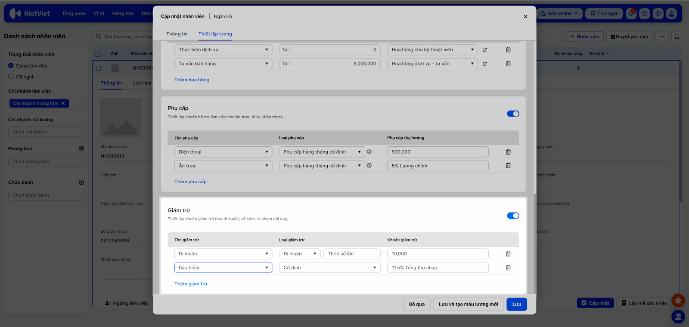The height and width of the screenshot is (327, 689).
Task: Switch to the Thông tin tab in dialog
Action: (x=177, y=34)
